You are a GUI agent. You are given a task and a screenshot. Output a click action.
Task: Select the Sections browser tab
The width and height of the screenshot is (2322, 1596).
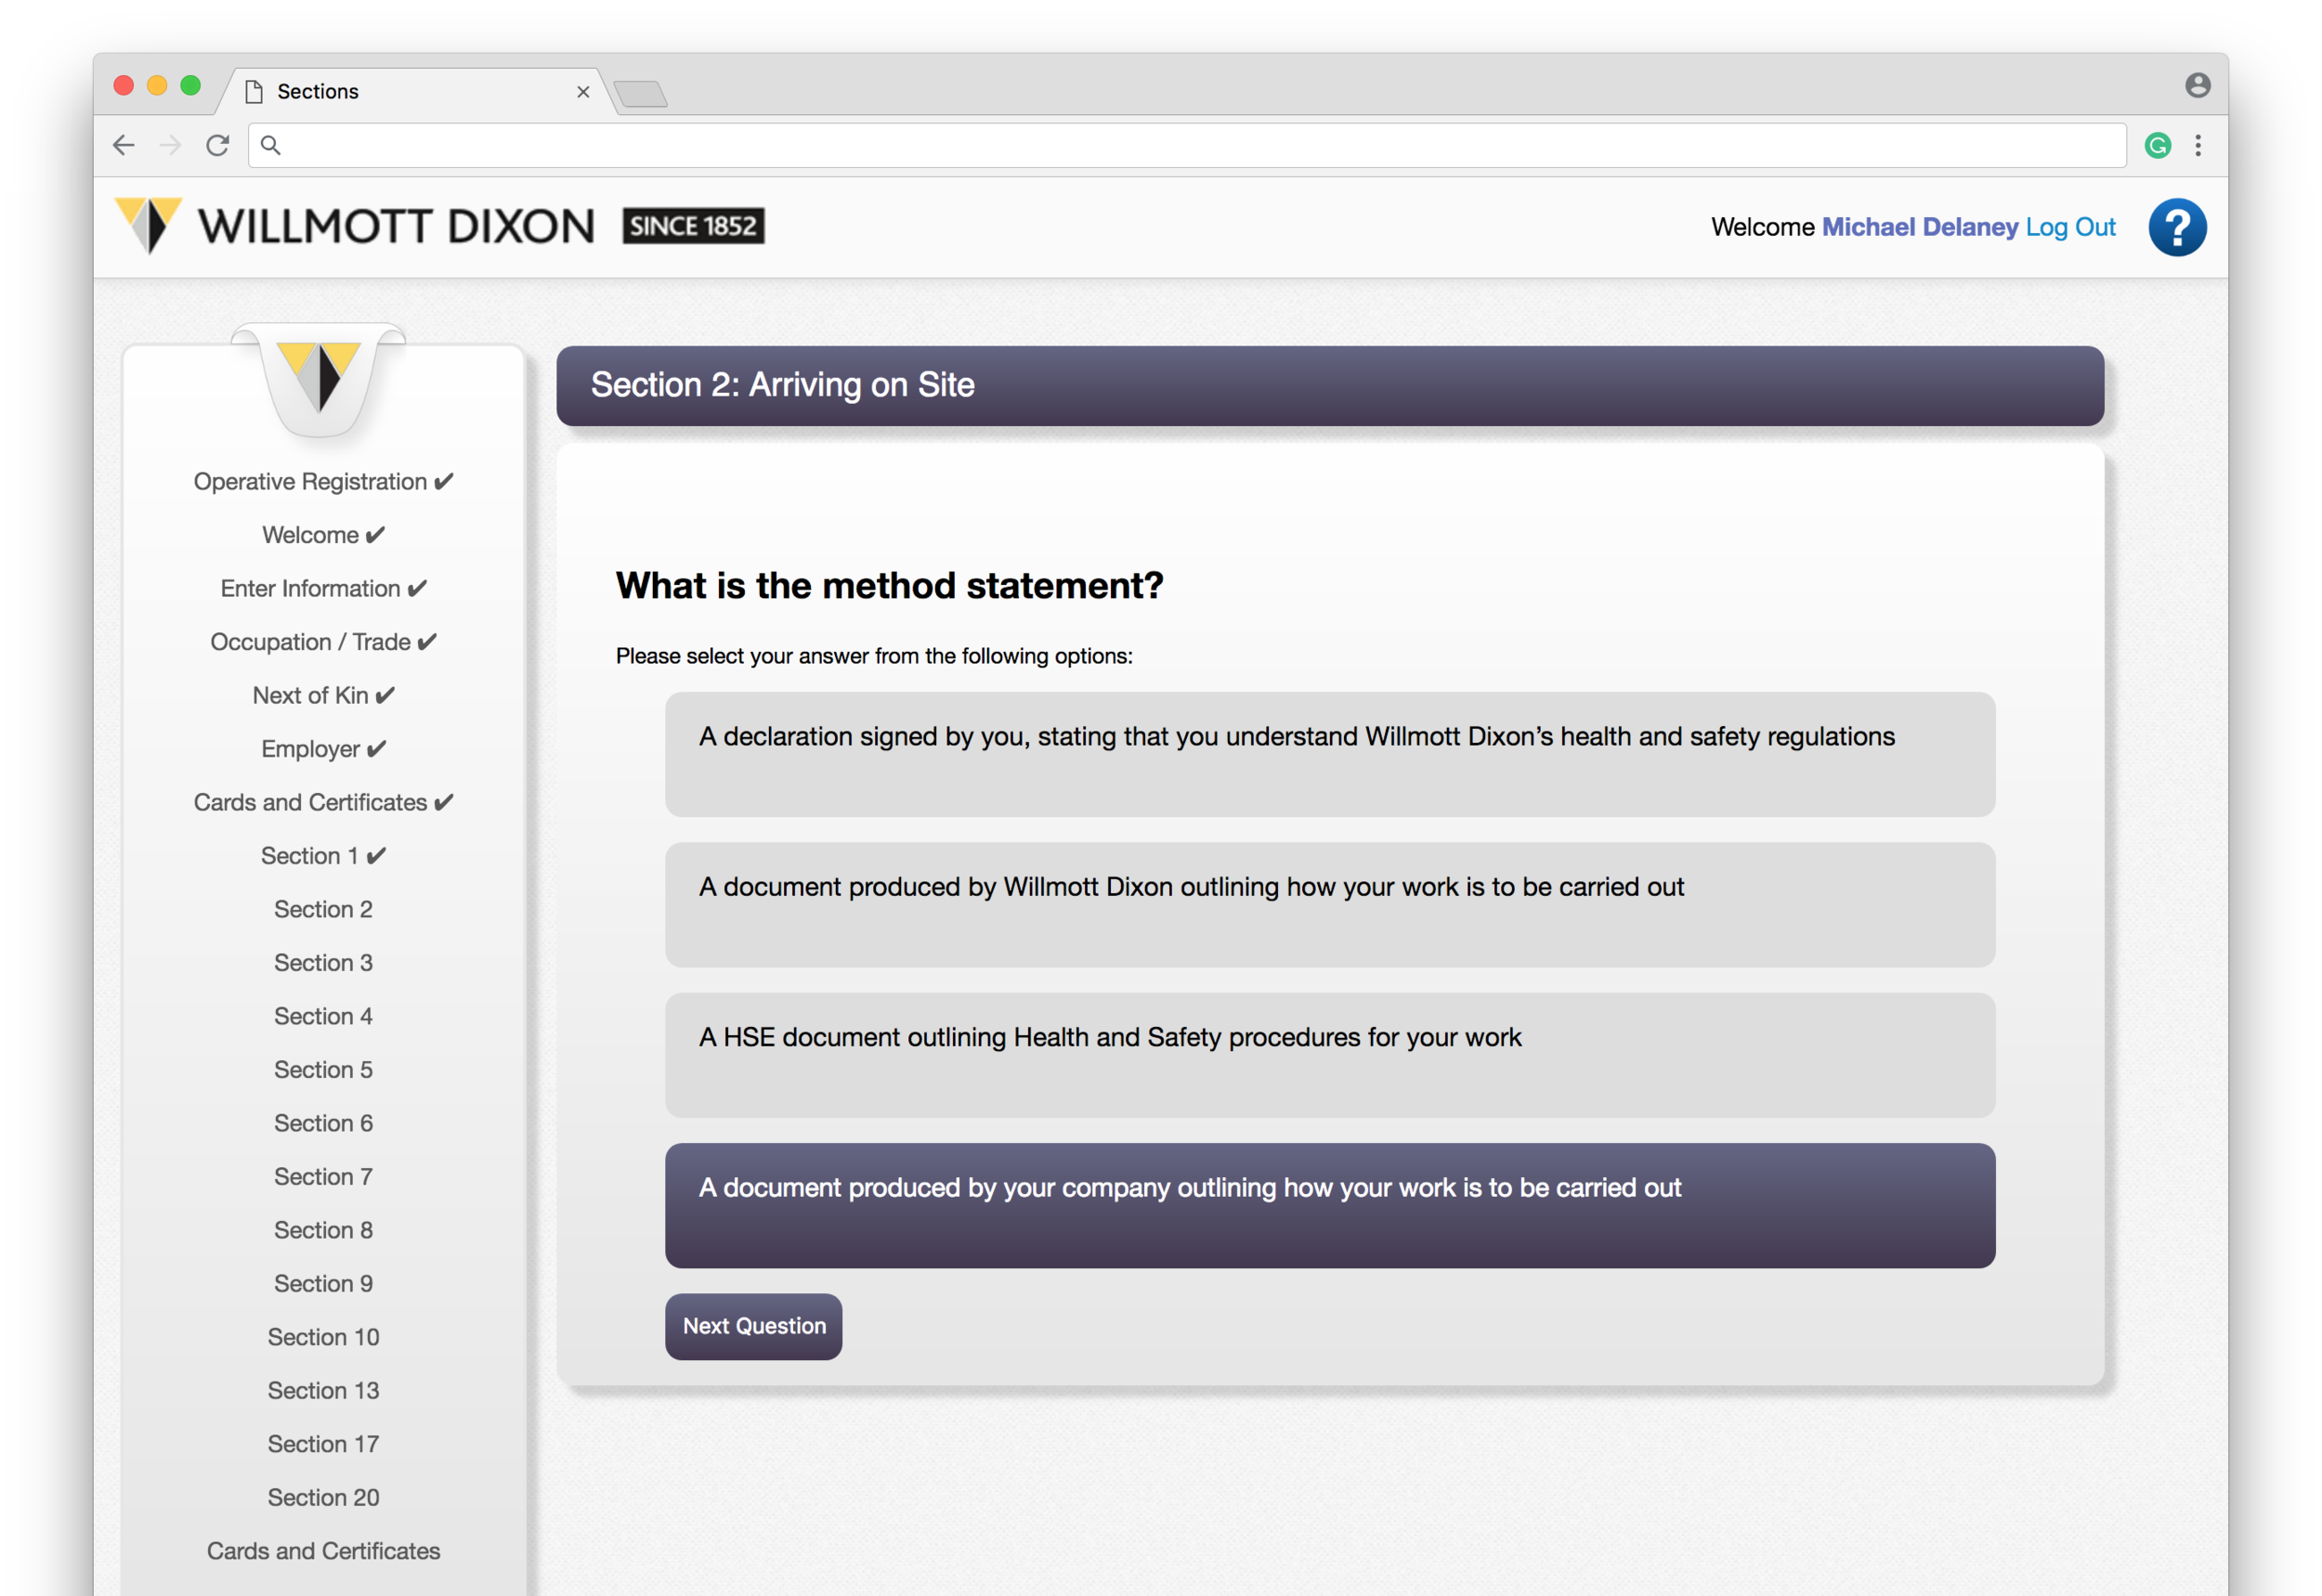pos(415,92)
